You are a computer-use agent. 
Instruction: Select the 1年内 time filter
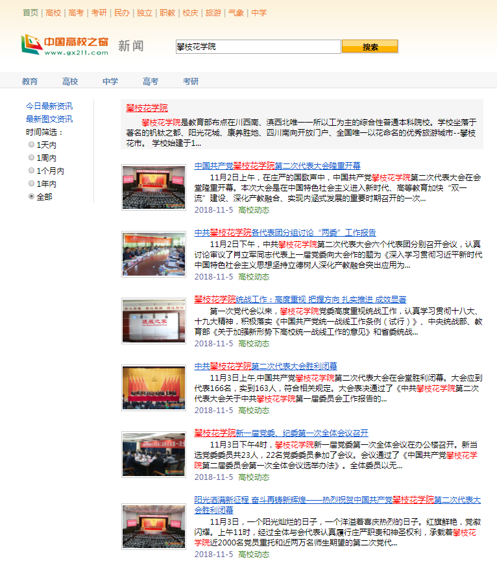tap(32, 184)
